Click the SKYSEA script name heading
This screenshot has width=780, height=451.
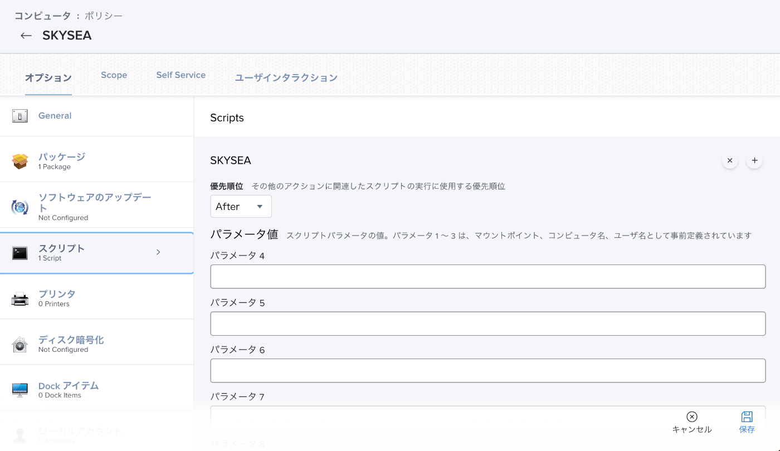pos(231,160)
